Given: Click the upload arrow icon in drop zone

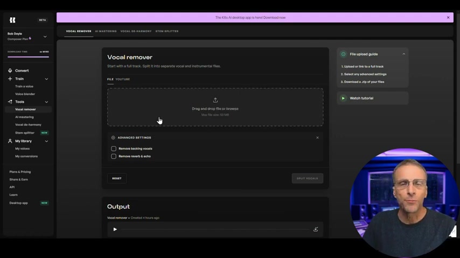Looking at the screenshot, I should (215, 100).
